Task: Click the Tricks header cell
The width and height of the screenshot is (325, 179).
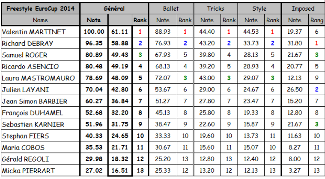Action: coord(215,9)
